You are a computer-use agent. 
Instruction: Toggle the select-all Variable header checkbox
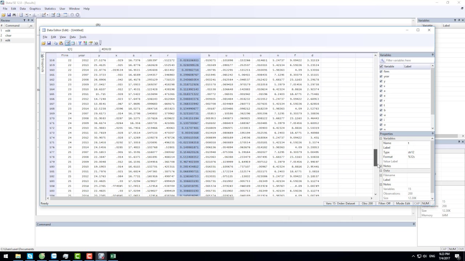click(x=381, y=66)
